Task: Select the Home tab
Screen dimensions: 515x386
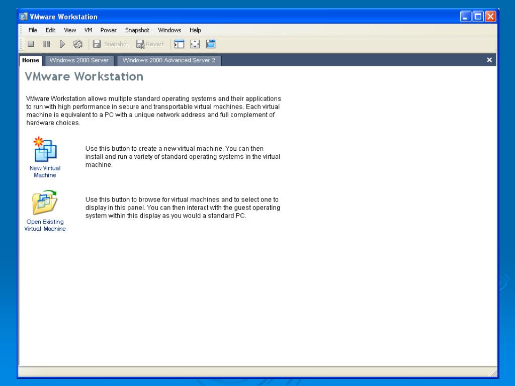Action: coord(31,60)
